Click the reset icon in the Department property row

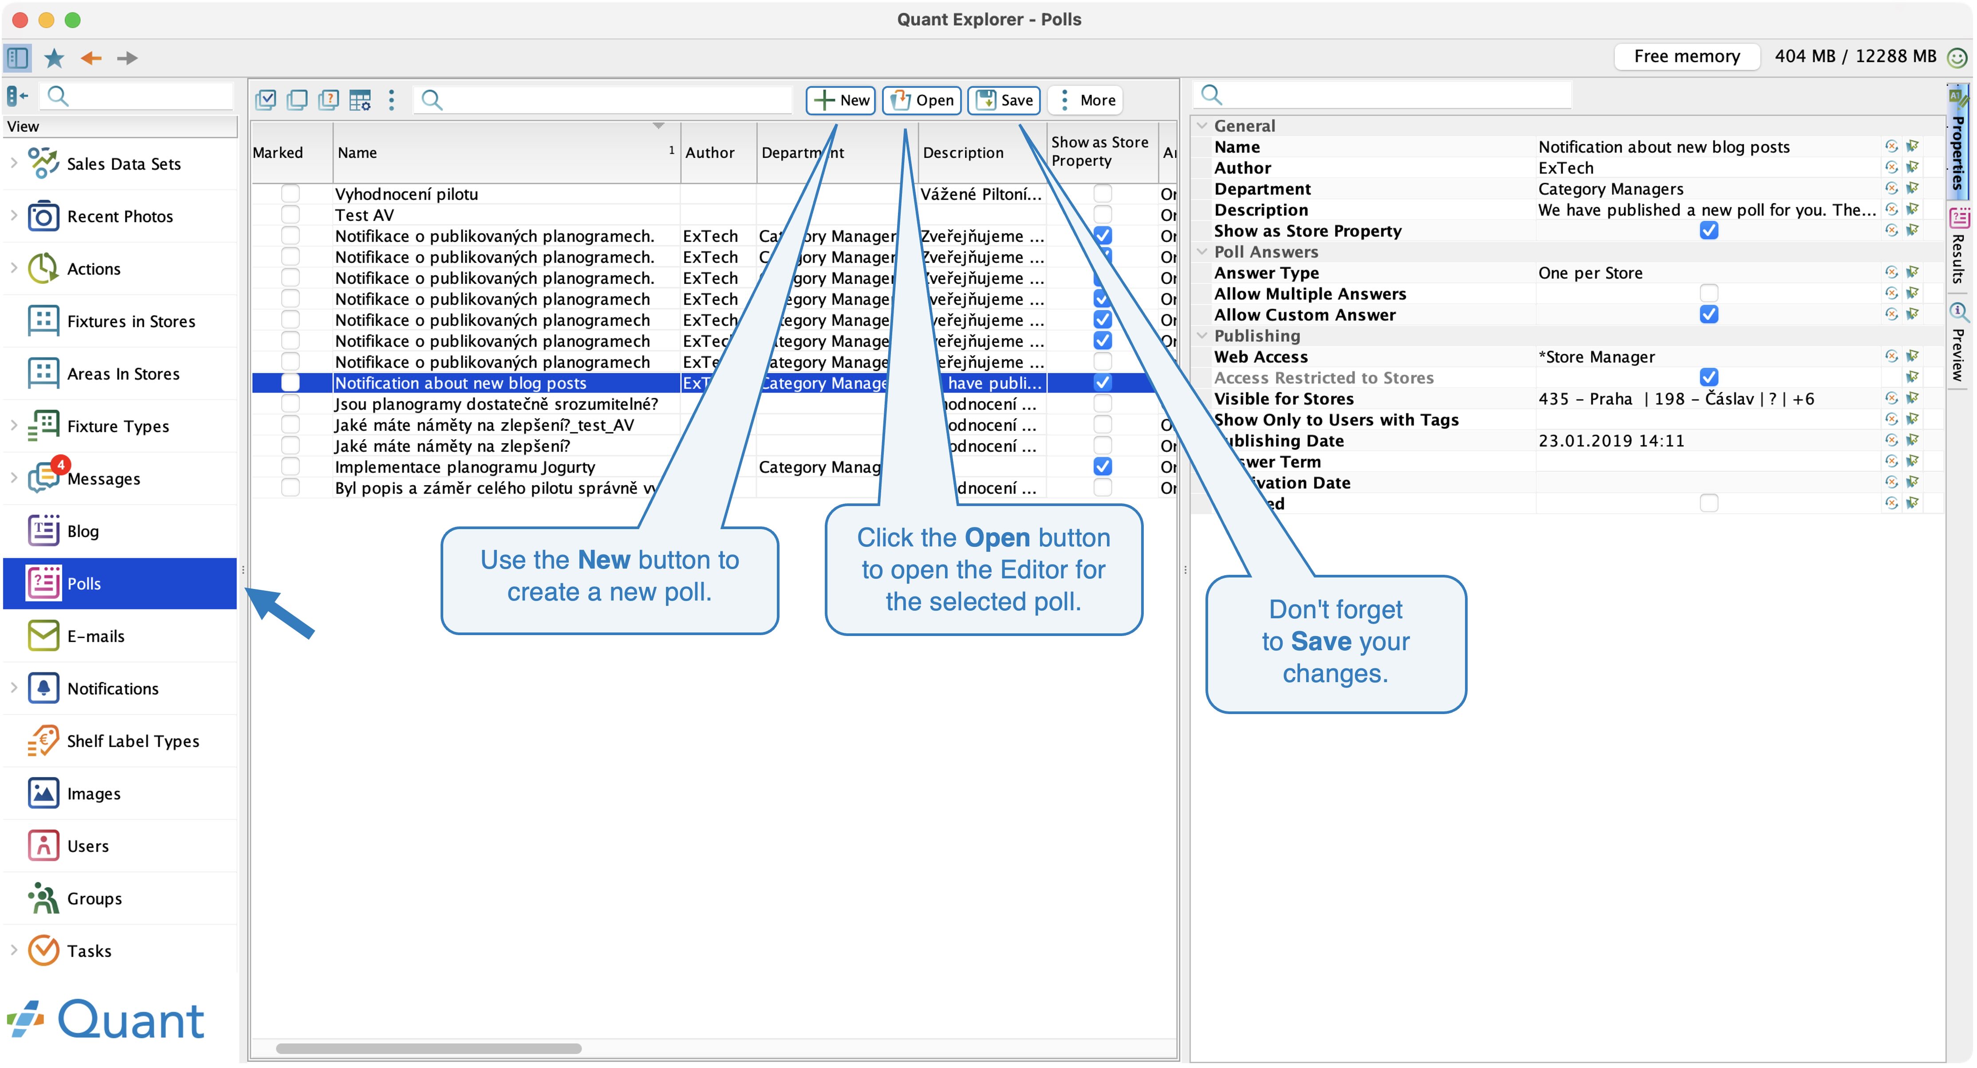1891,189
